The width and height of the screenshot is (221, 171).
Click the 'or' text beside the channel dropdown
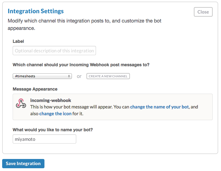pyautogui.click(x=79, y=76)
